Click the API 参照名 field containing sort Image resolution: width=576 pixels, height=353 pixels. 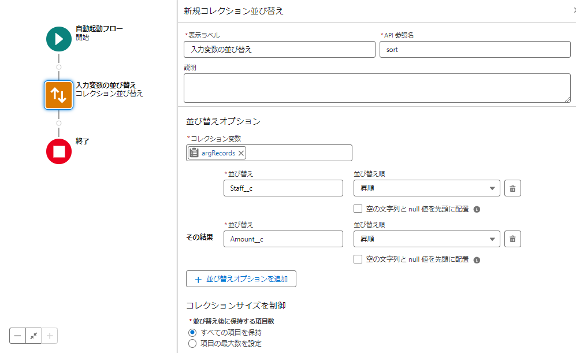pos(475,49)
